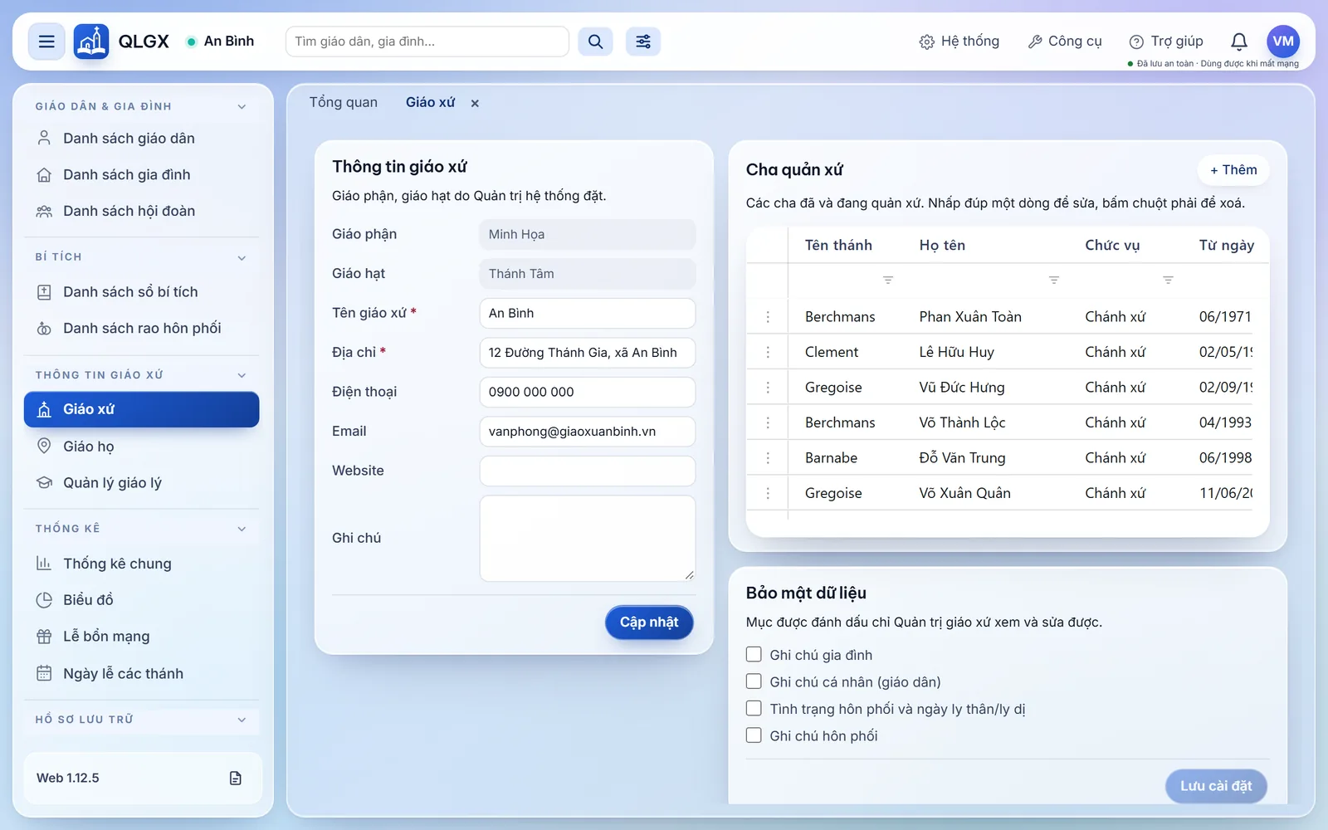1328x830 pixels.
Task: Click the Lưu cài đặt button
Action: [x=1216, y=786]
